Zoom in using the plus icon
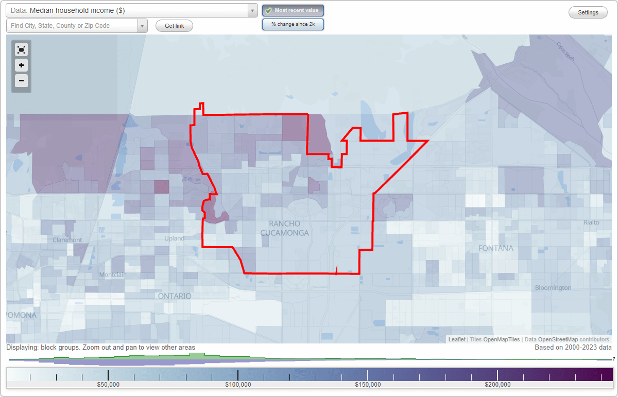This screenshot has width=618, height=397. click(21, 65)
